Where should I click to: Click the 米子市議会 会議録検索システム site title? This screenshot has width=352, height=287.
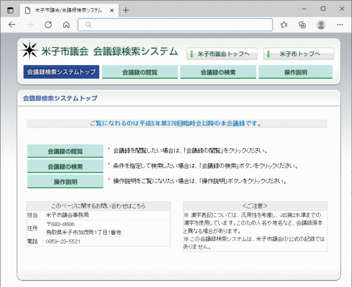(110, 52)
